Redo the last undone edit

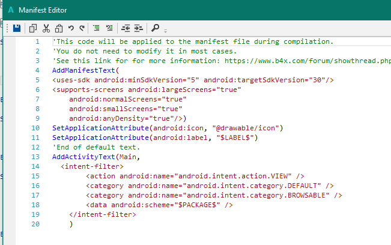(x=82, y=28)
